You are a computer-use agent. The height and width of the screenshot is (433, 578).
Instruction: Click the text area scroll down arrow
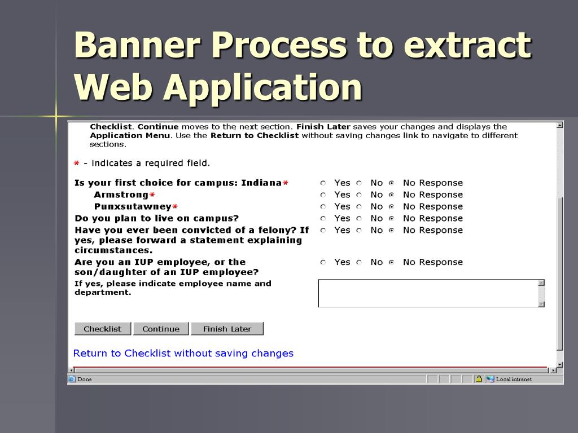click(x=541, y=304)
